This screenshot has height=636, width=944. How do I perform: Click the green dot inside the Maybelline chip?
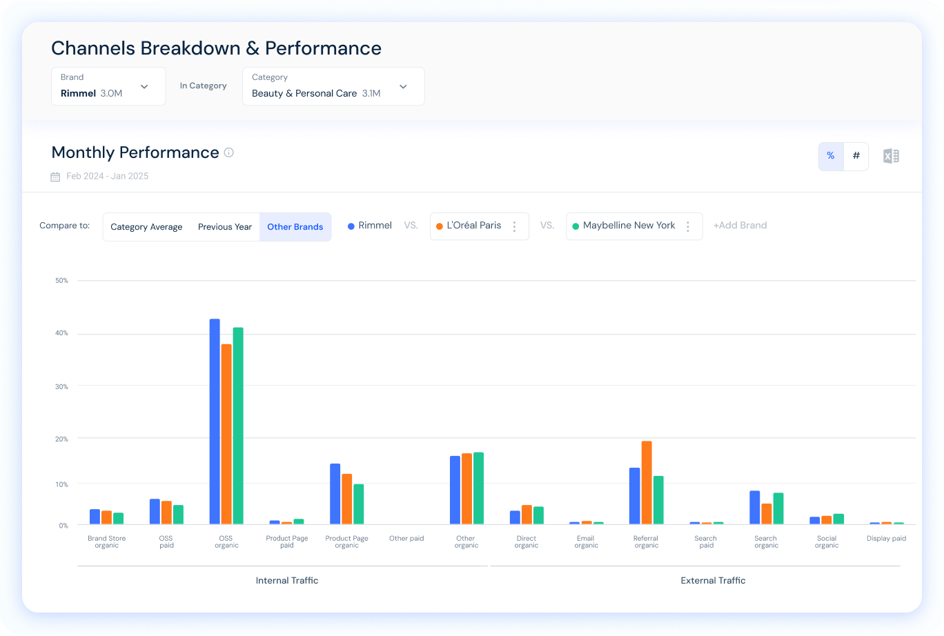576,226
